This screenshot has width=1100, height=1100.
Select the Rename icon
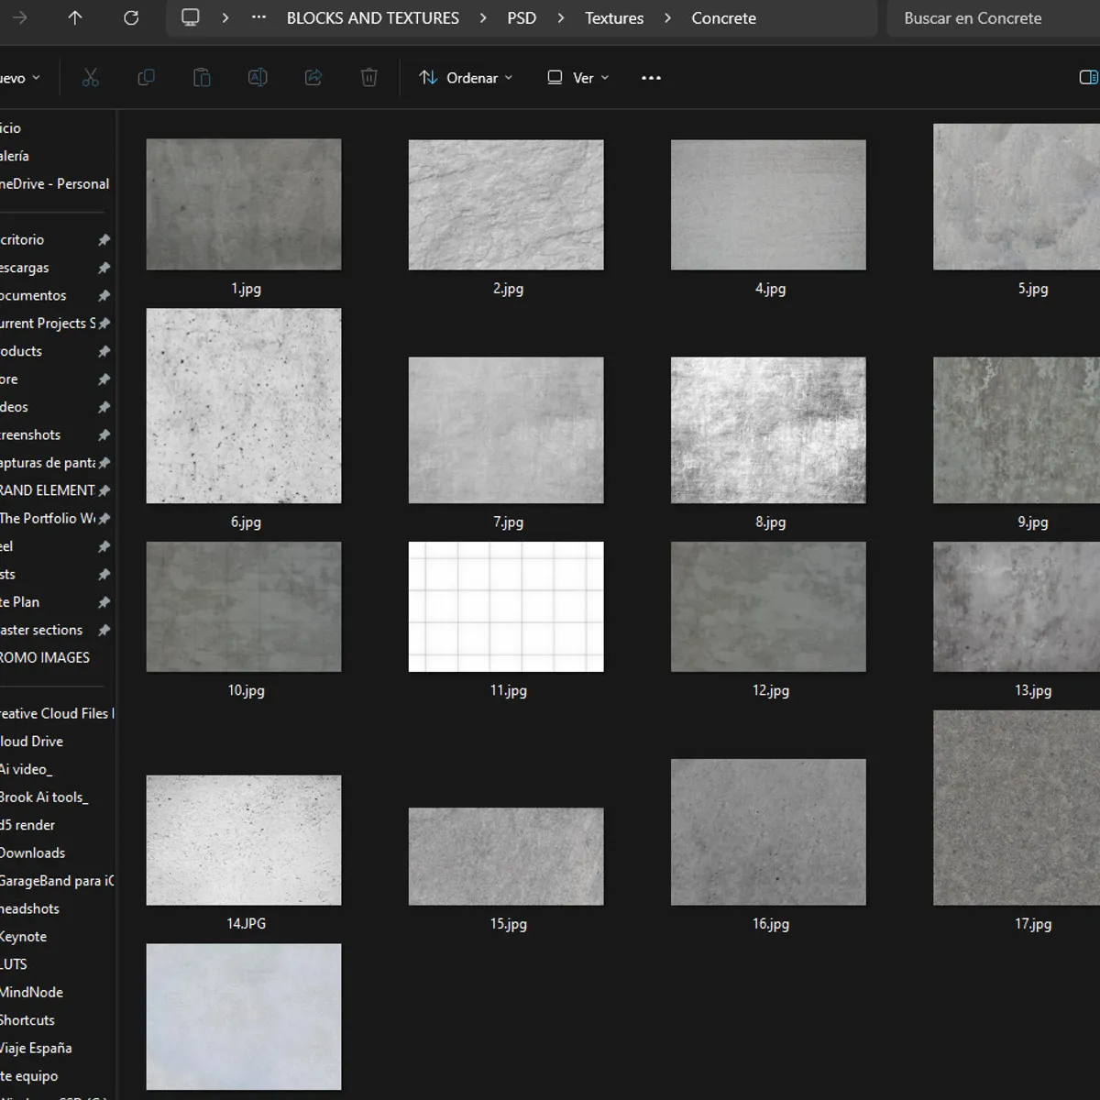point(258,77)
